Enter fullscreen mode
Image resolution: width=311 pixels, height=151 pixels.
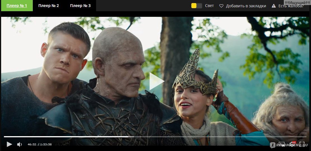pos(302,144)
